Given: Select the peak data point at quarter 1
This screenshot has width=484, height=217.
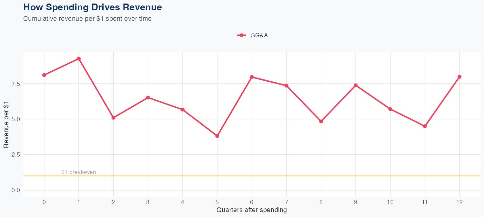Looking at the screenshot, I should [x=79, y=59].
